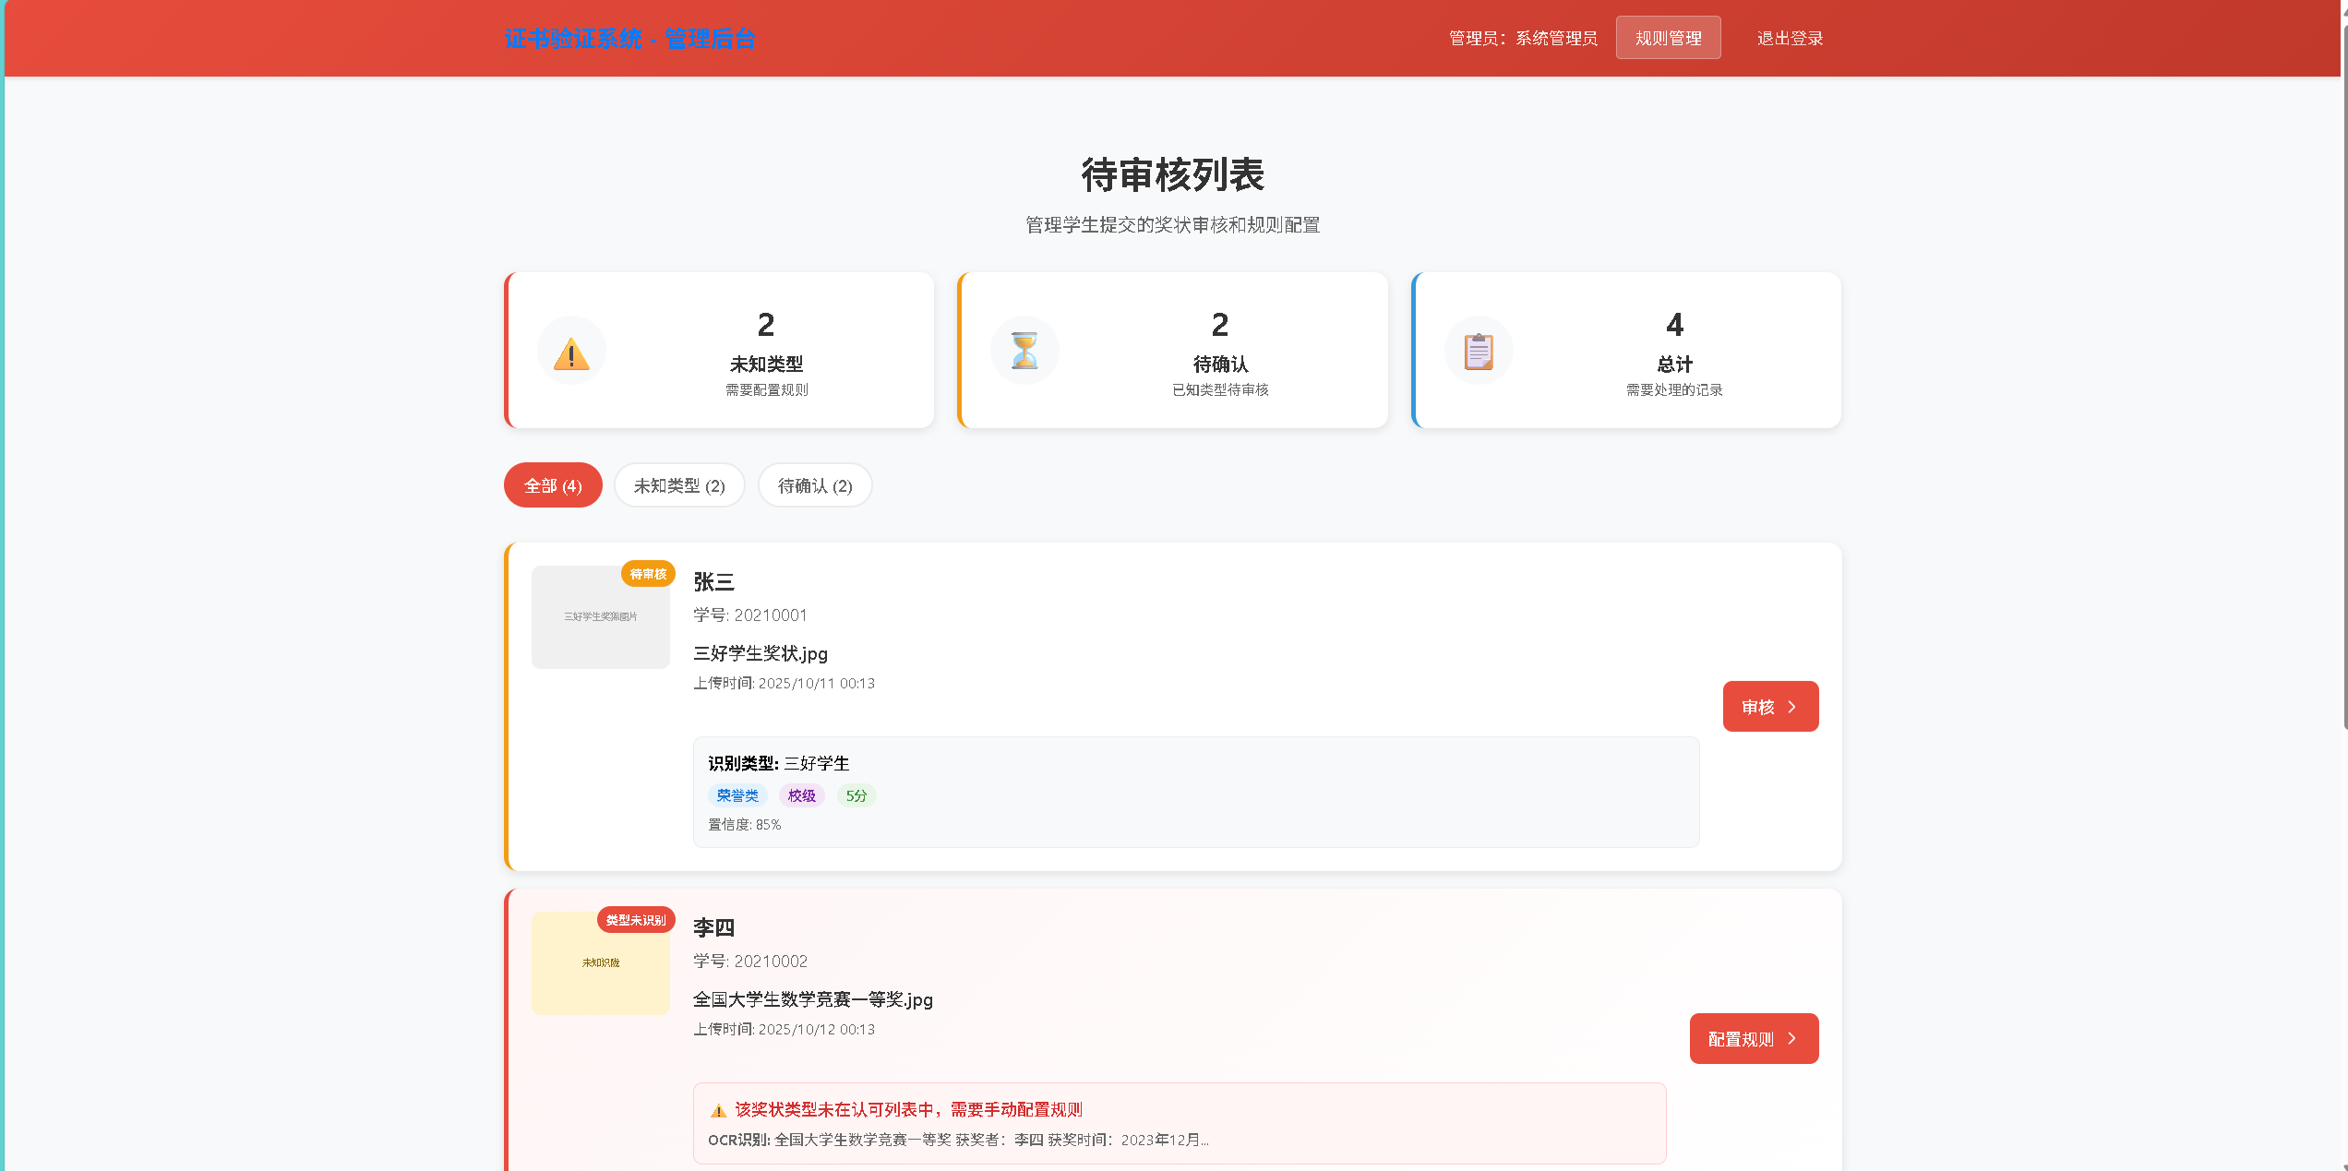This screenshot has width=2348, height=1171.
Task: Click the purple 校级 tag
Action: pos(801,795)
